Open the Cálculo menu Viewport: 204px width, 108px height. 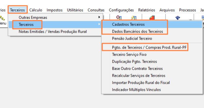[36, 10]
